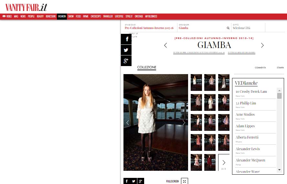
Task: Click the Vedi anche list scrollbar thumb
Action: point(279,96)
